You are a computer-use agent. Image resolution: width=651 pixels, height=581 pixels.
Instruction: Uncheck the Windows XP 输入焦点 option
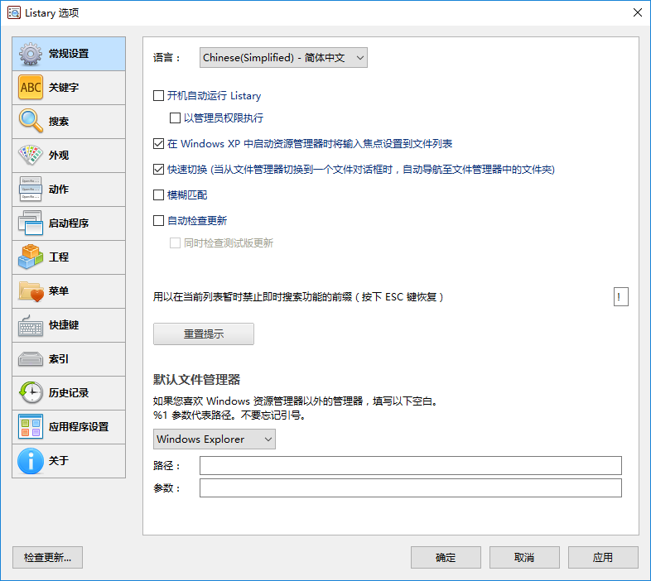pos(158,144)
